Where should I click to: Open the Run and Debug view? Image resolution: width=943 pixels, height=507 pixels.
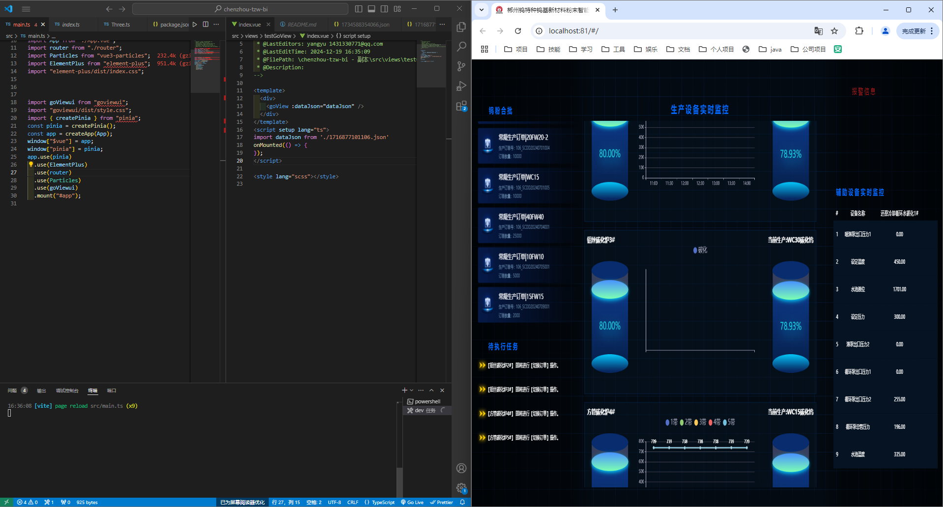[461, 86]
